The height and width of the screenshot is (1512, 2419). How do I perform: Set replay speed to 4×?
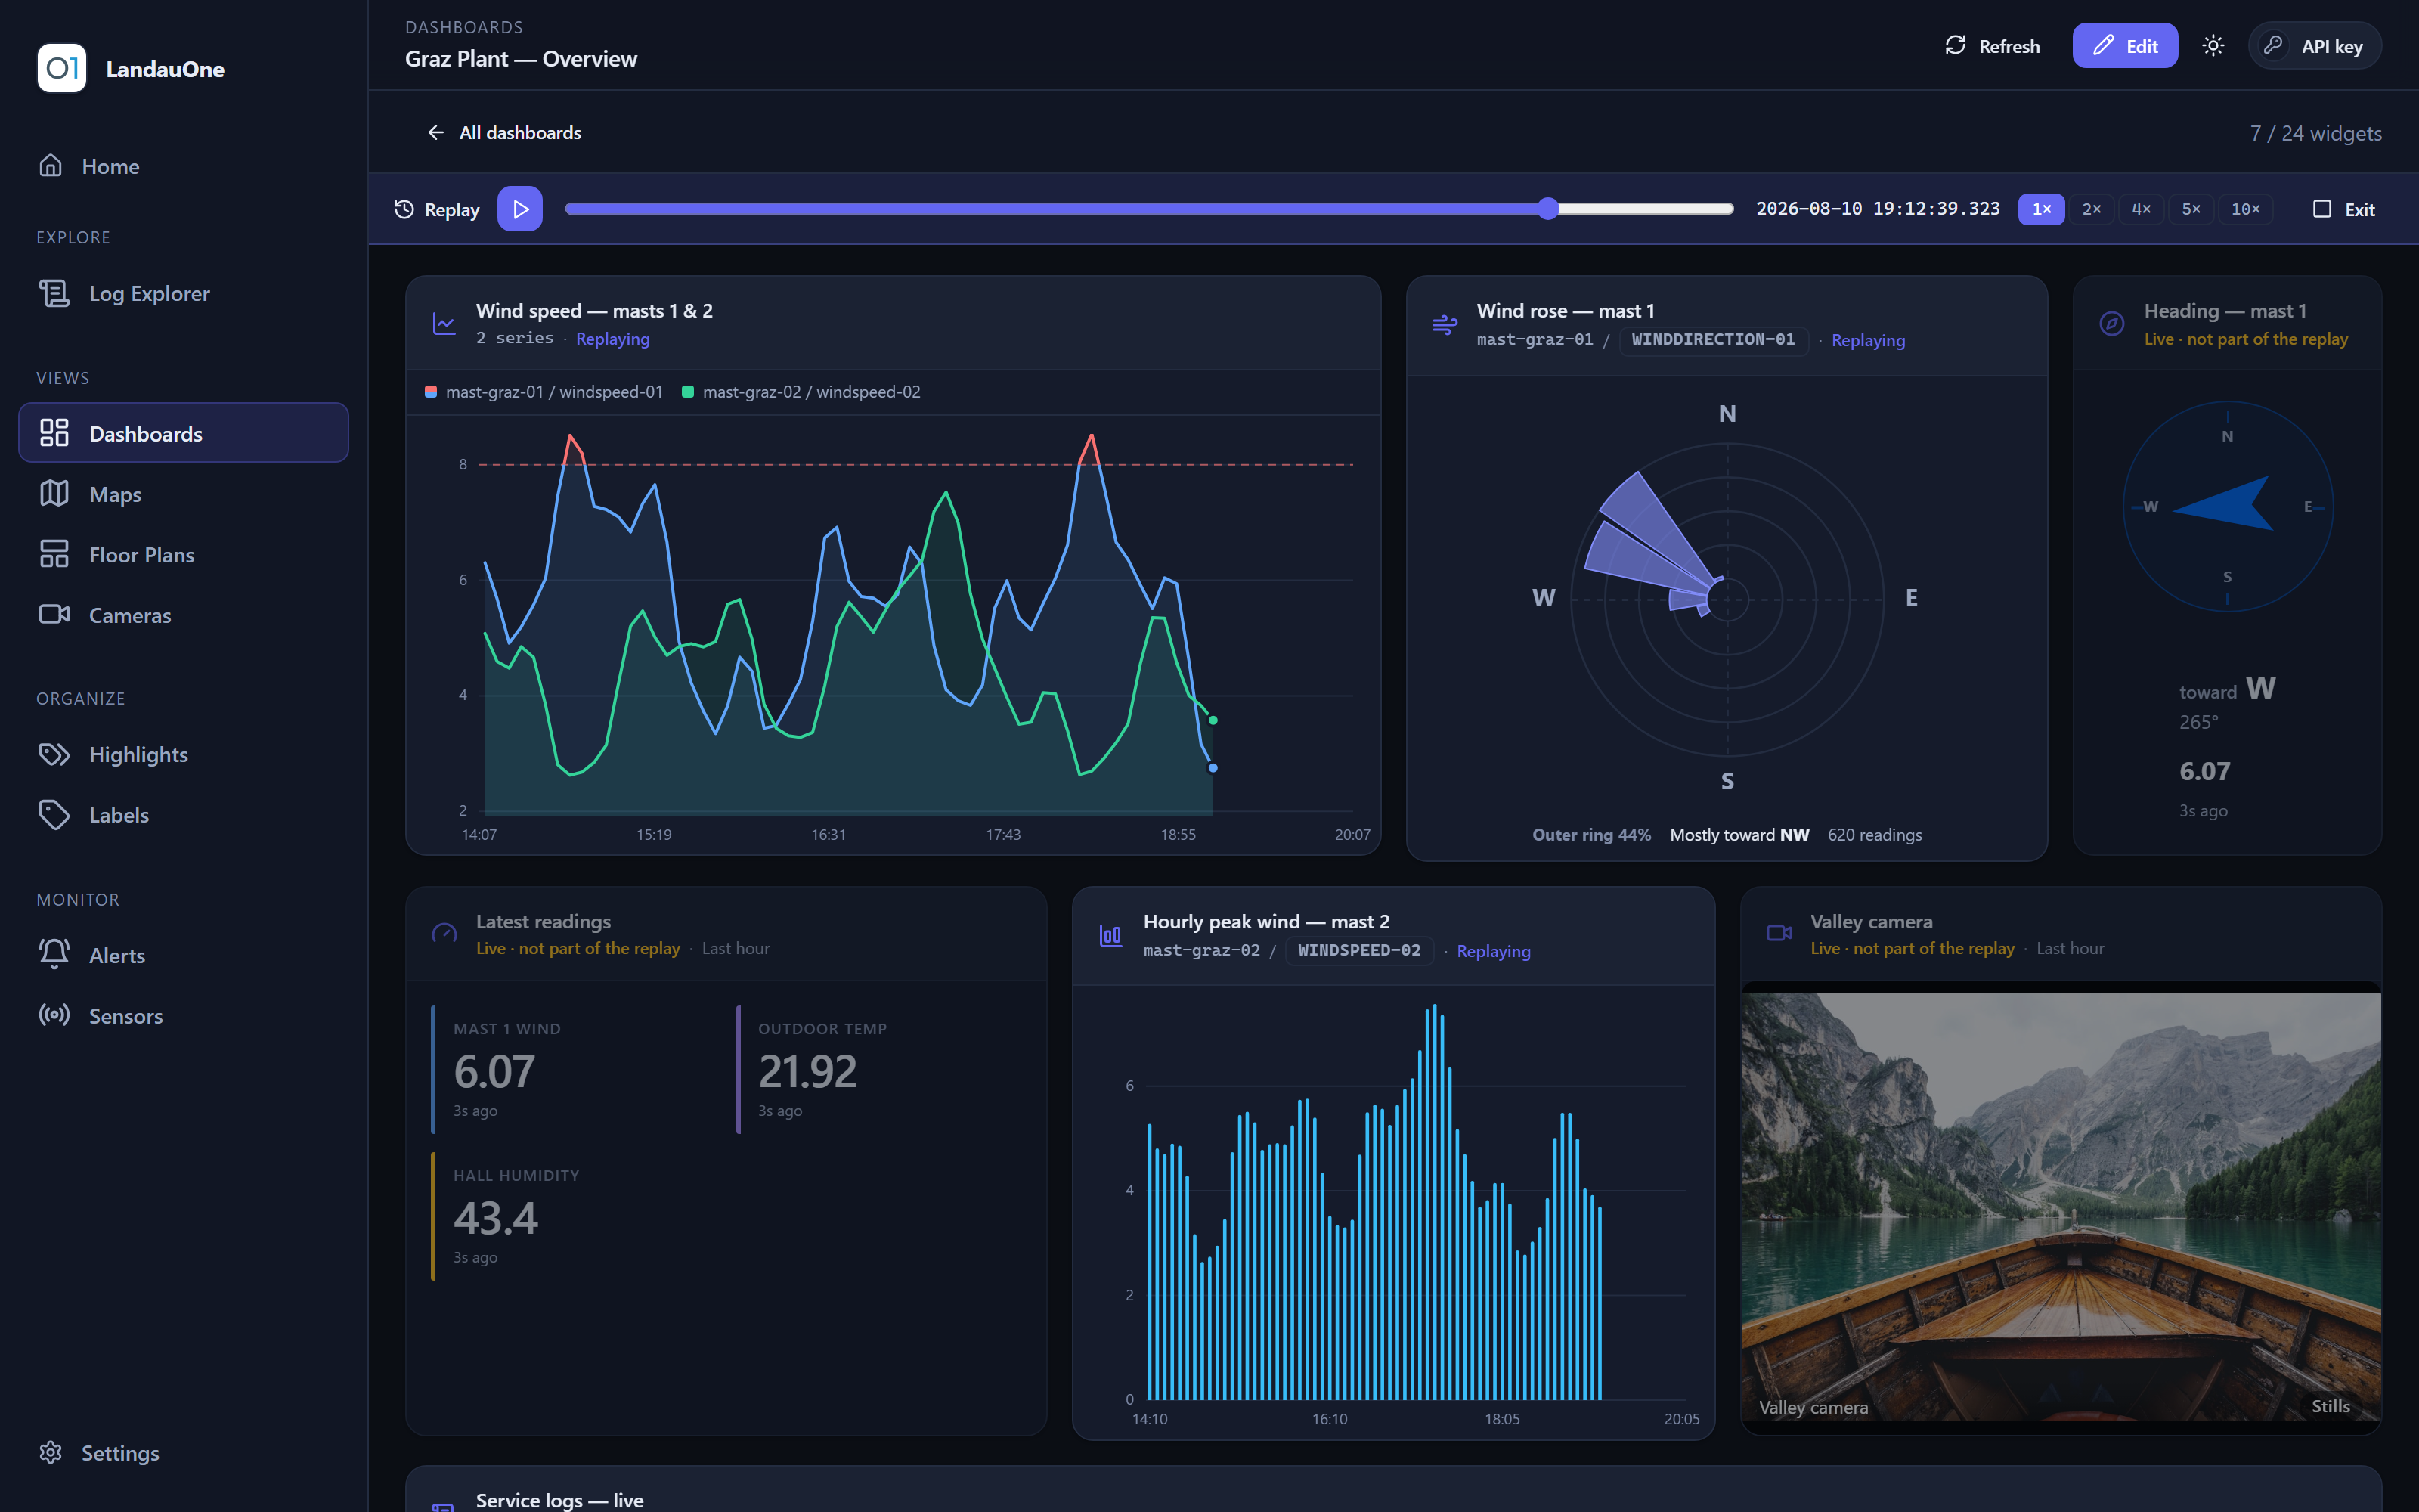tap(2141, 209)
